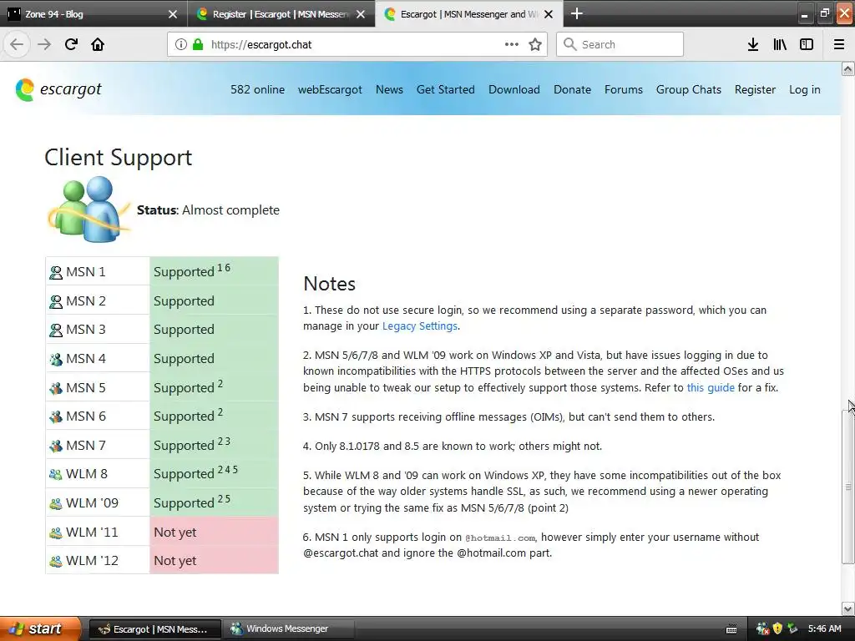Toggle the sidebar view icon
The image size is (855, 641).
click(807, 44)
